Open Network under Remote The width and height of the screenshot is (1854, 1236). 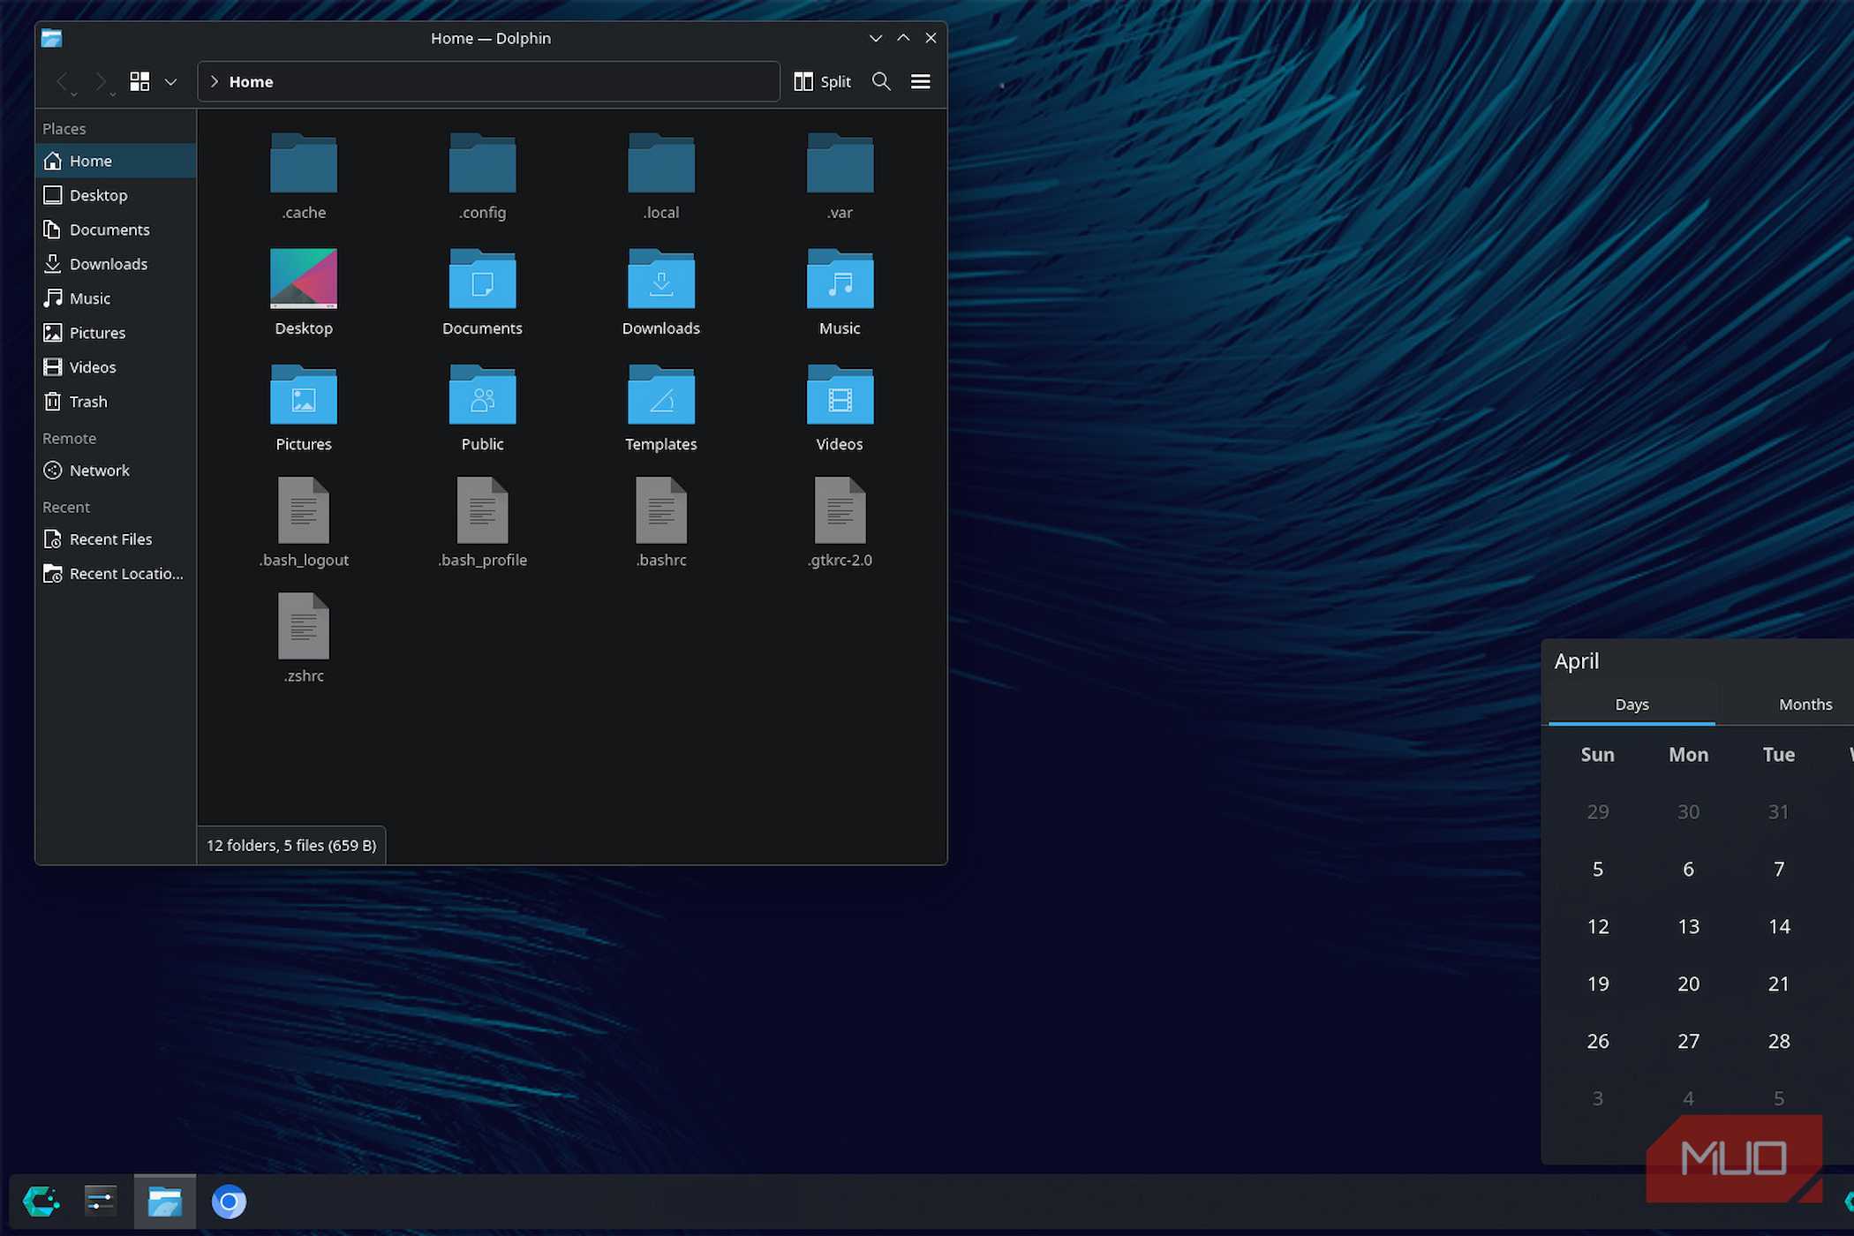click(x=116, y=471)
